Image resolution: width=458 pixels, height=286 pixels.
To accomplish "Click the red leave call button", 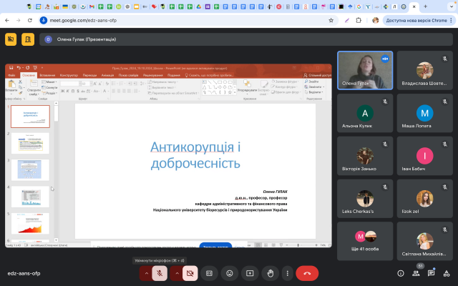I will pos(308,273).
